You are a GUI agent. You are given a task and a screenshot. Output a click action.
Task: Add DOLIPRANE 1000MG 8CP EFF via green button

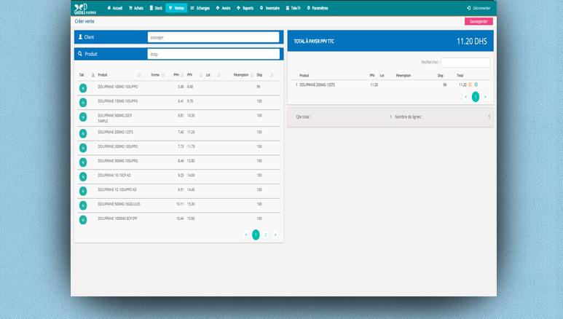(x=83, y=220)
